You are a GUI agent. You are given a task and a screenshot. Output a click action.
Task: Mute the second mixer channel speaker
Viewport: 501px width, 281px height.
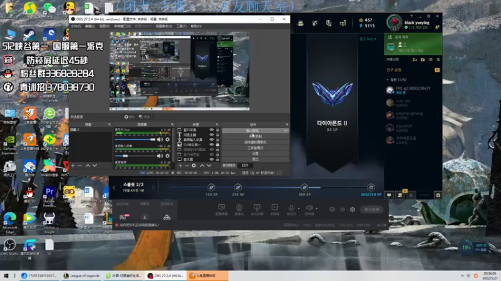[160, 155]
